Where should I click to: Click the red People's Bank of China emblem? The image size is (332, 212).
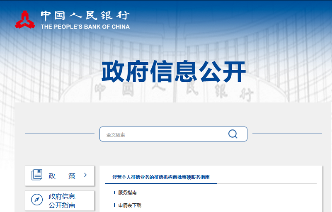26,19
